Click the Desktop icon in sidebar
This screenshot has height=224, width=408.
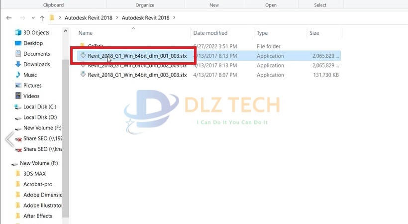[18, 43]
